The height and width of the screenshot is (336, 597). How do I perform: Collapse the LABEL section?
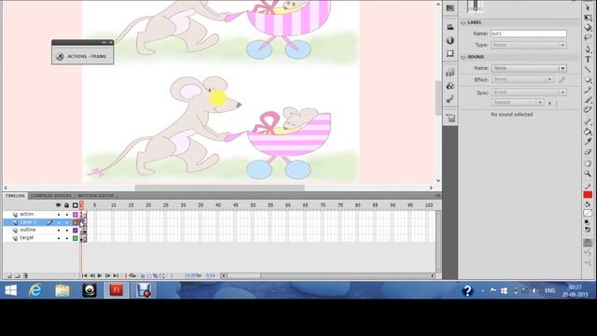click(x=464, y=22)
